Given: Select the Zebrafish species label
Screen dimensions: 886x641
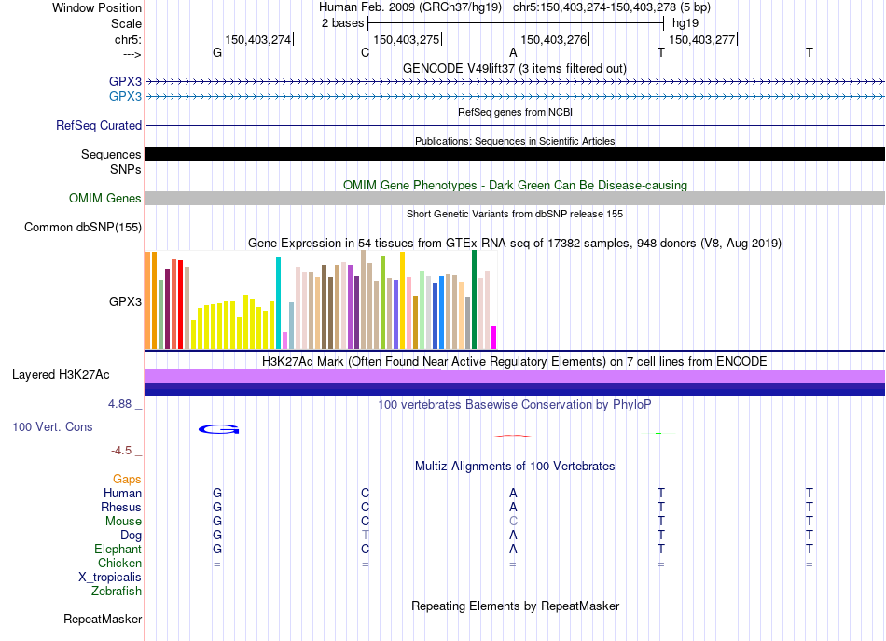Looking at the screenshot, I should pyautogui.click(x=117, y=592).
